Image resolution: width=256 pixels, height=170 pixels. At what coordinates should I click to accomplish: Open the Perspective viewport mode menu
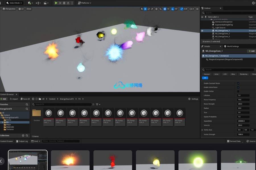[9, 9]
